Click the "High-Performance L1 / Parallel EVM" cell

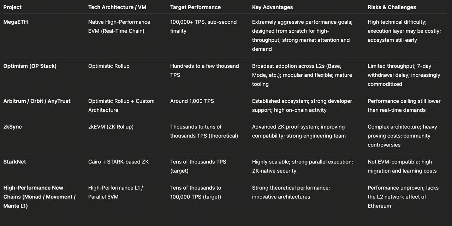[x=115, y=192]
